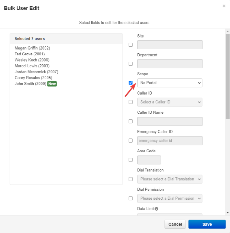
Task: Enable the Emergency Caller ID checkbox
Action: [x=130, y=141]
